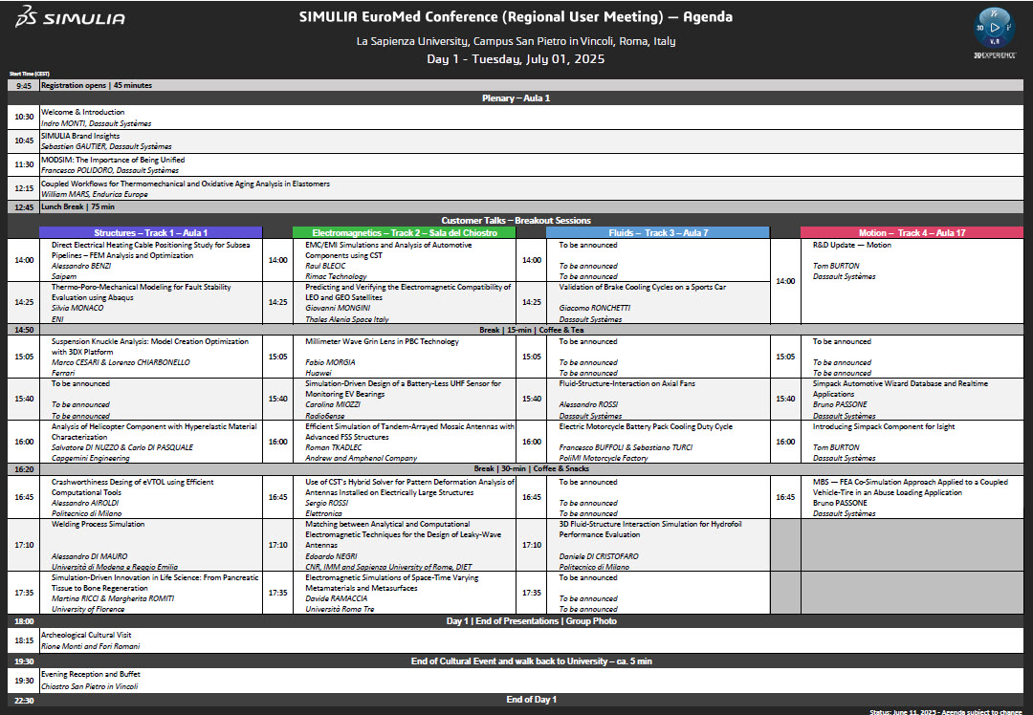Click 'Millimeter Wave Grin Lens in PBC Technology'
This screenshot has width=1033, height=715.
(x=382, y=341)
